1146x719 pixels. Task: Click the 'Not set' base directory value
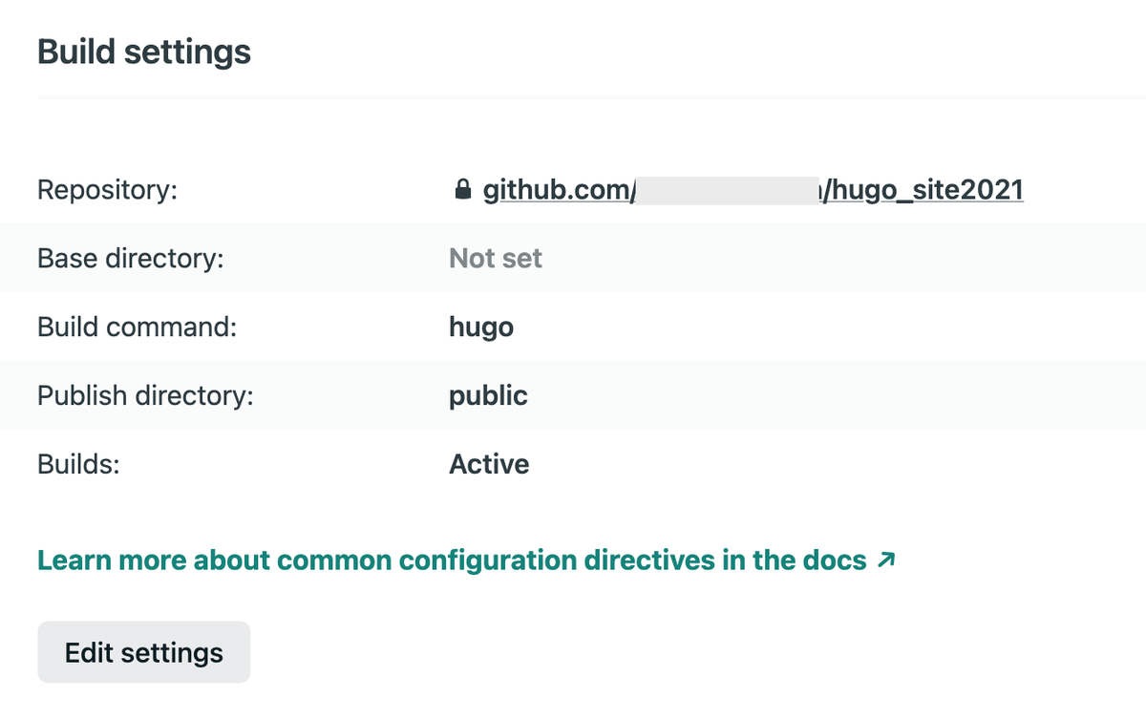[x=496, y=259]
